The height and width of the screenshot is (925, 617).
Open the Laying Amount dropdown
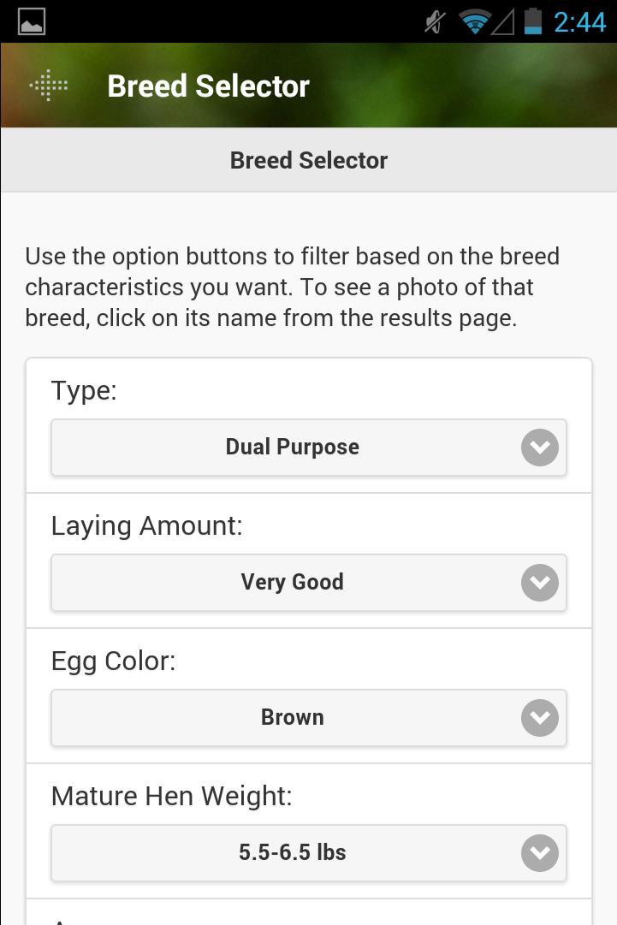(x=309, y=582)
